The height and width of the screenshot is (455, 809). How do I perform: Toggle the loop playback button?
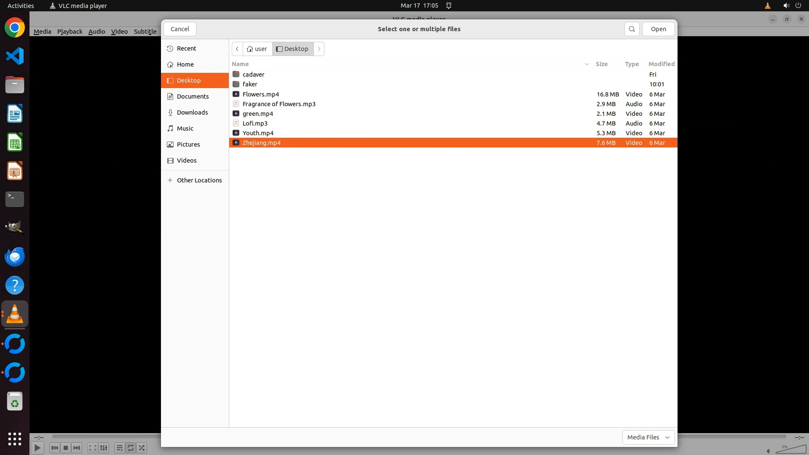(131, 448)
